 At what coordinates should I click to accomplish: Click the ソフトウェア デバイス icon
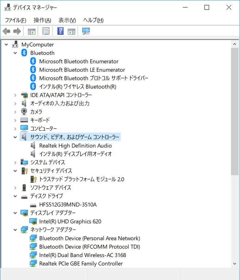[x=24, y=188]
